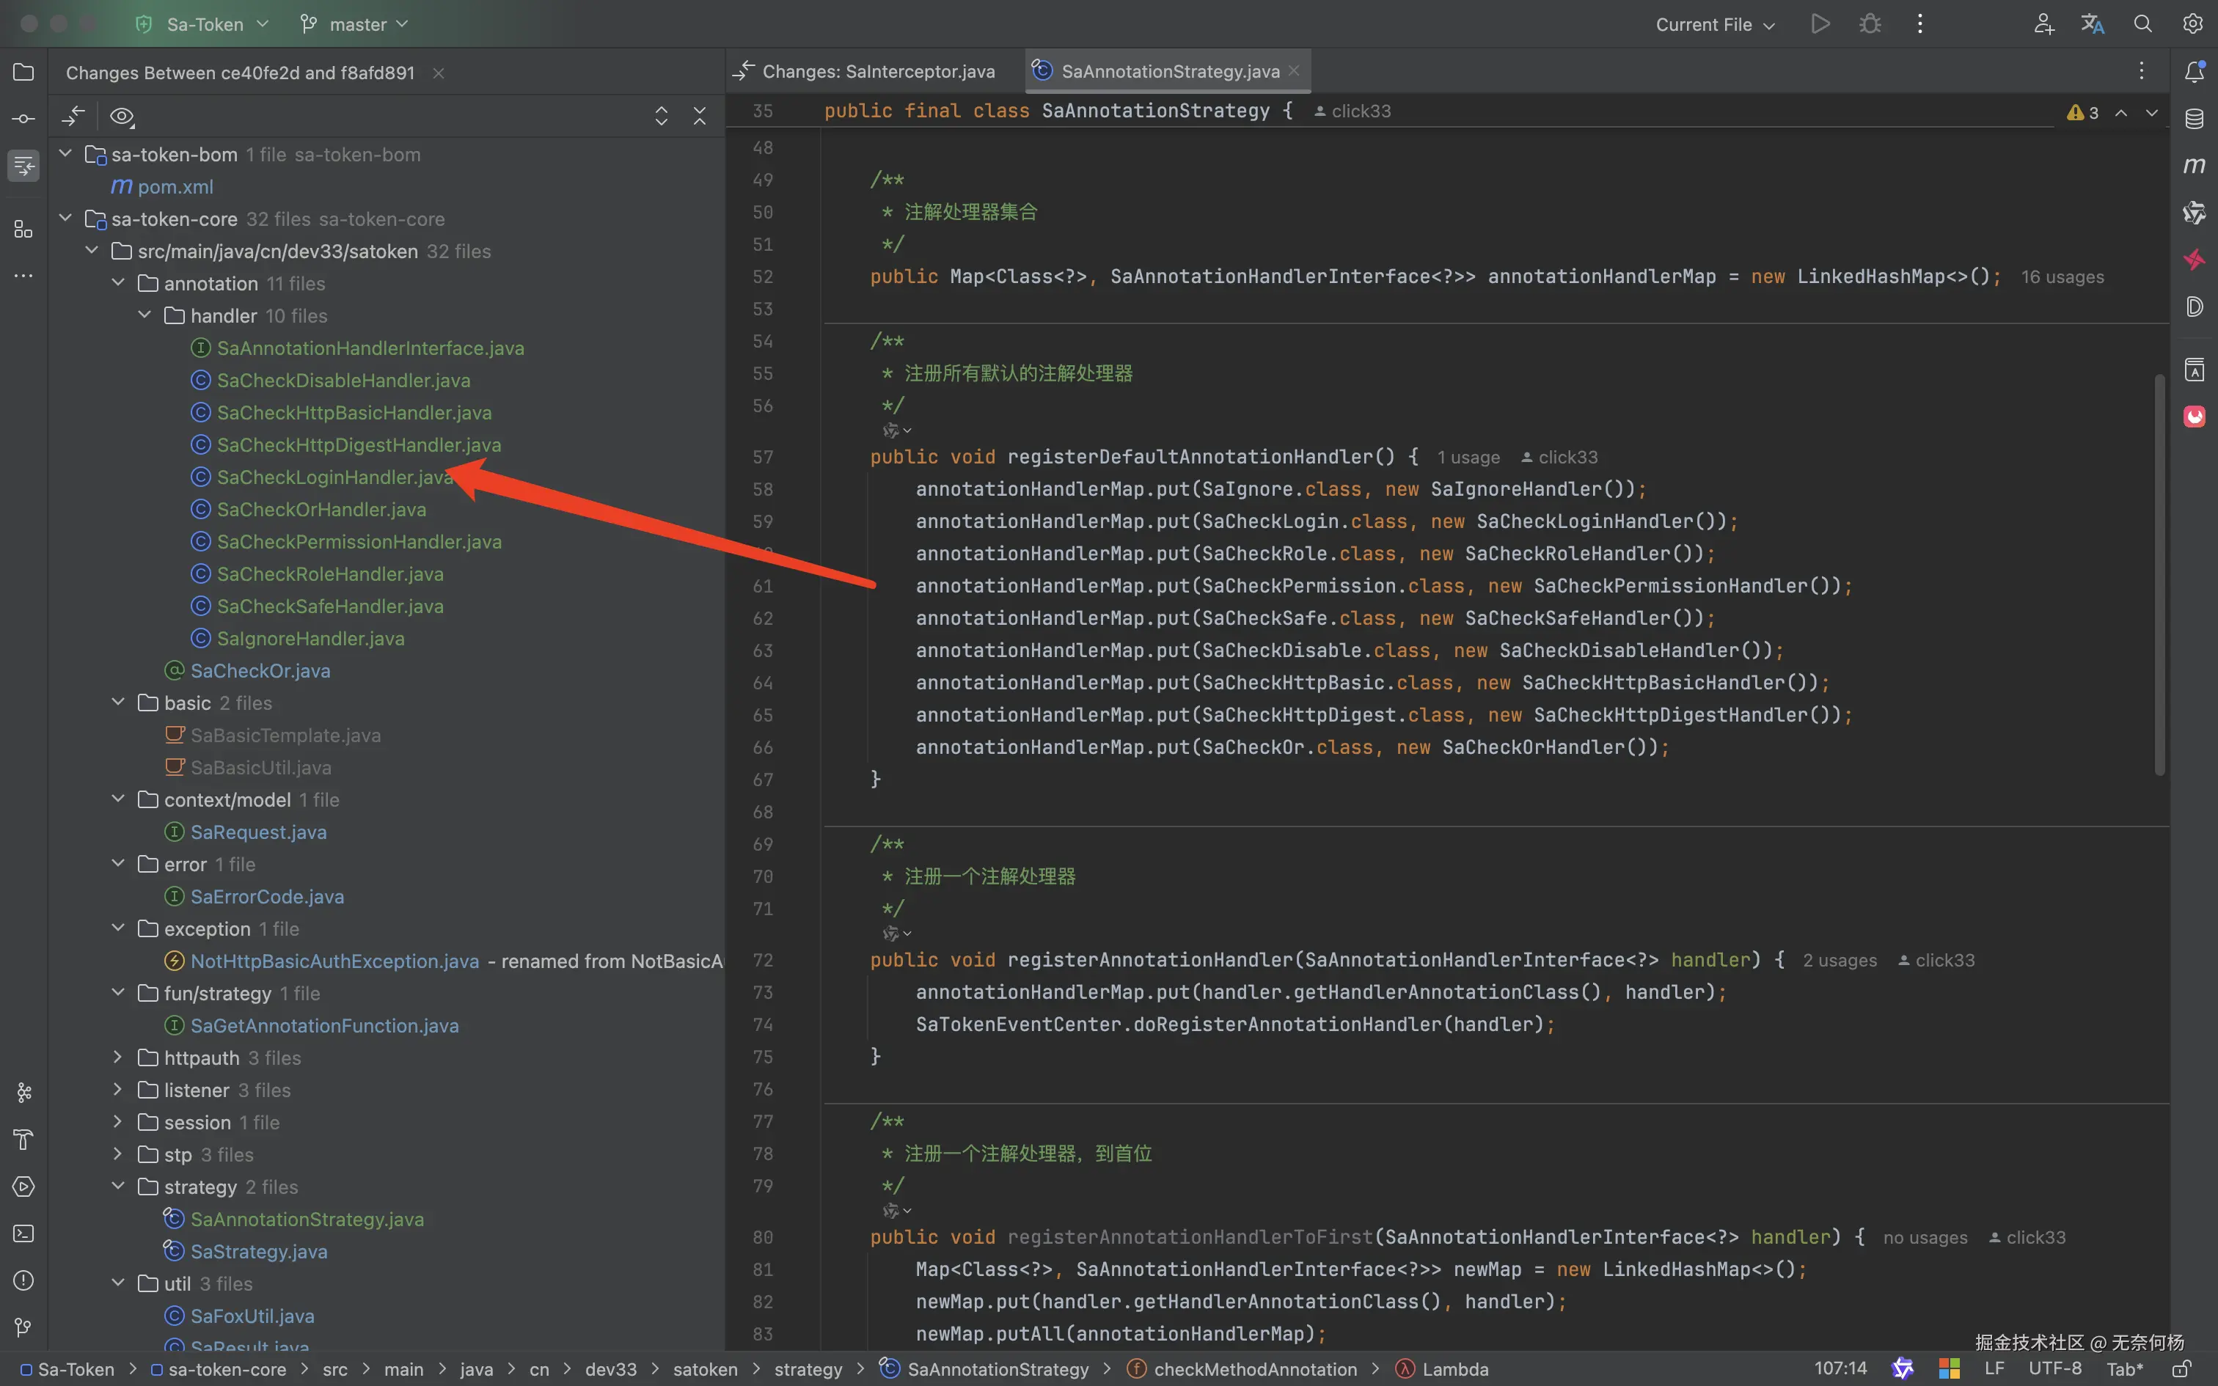
Task: Click the Run play button
Action: pyautogui.click(x=1820, y=23)
